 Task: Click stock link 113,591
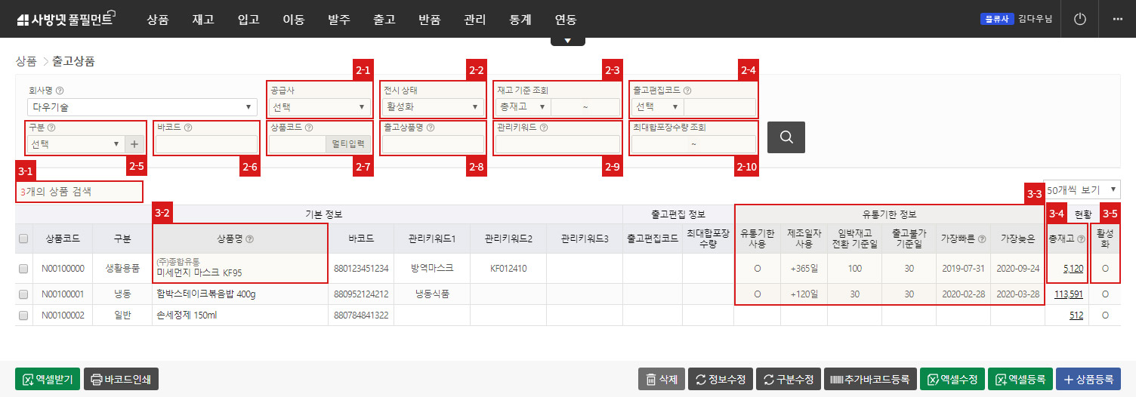1069,294
